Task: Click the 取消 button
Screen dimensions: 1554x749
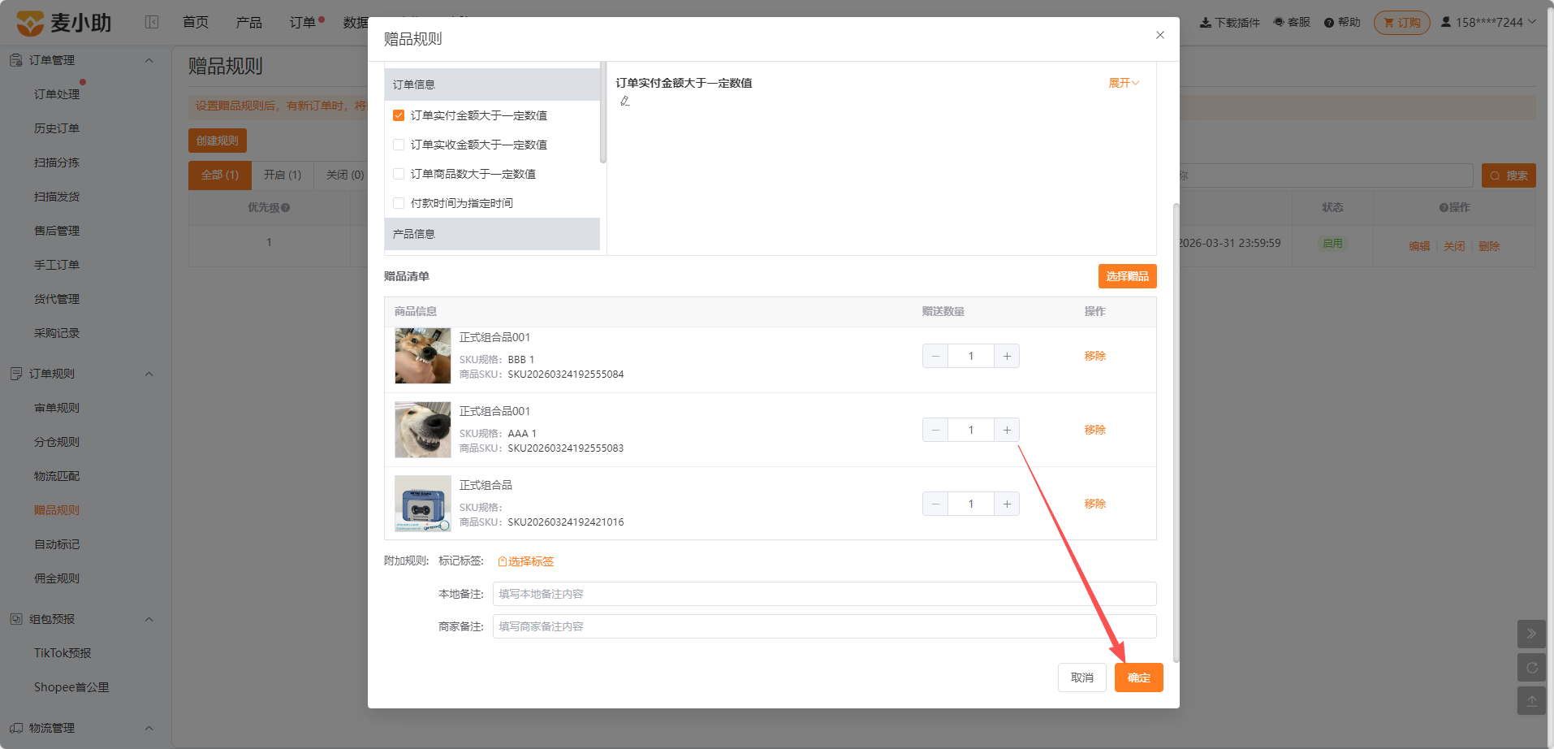Action: (1082, 678)
